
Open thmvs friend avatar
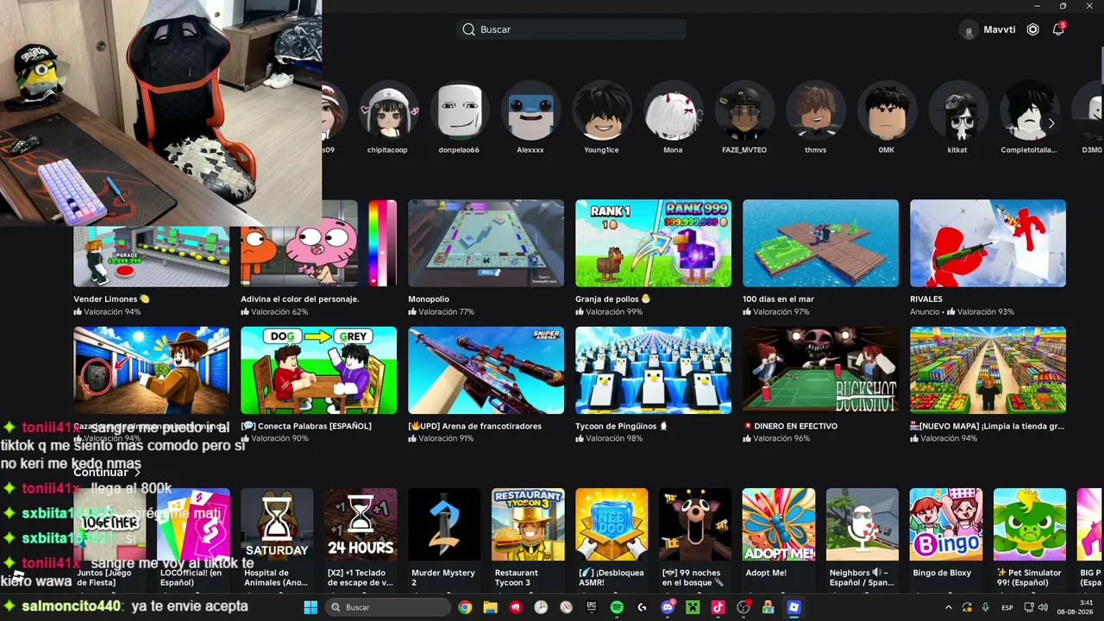816,110
